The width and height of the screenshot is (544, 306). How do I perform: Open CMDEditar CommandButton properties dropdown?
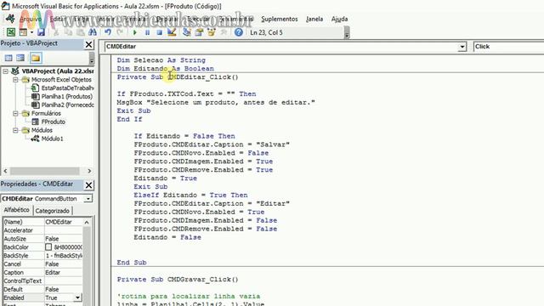pyautogui.click(x=88, y=199)
